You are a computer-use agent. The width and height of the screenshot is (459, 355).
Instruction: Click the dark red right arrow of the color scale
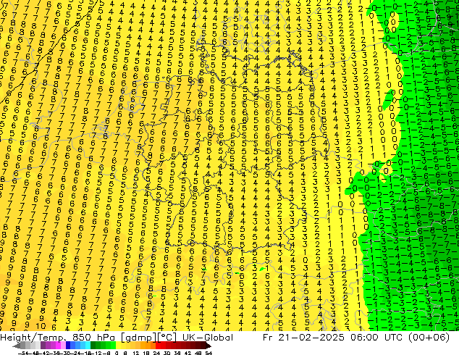tap(208, 346)
